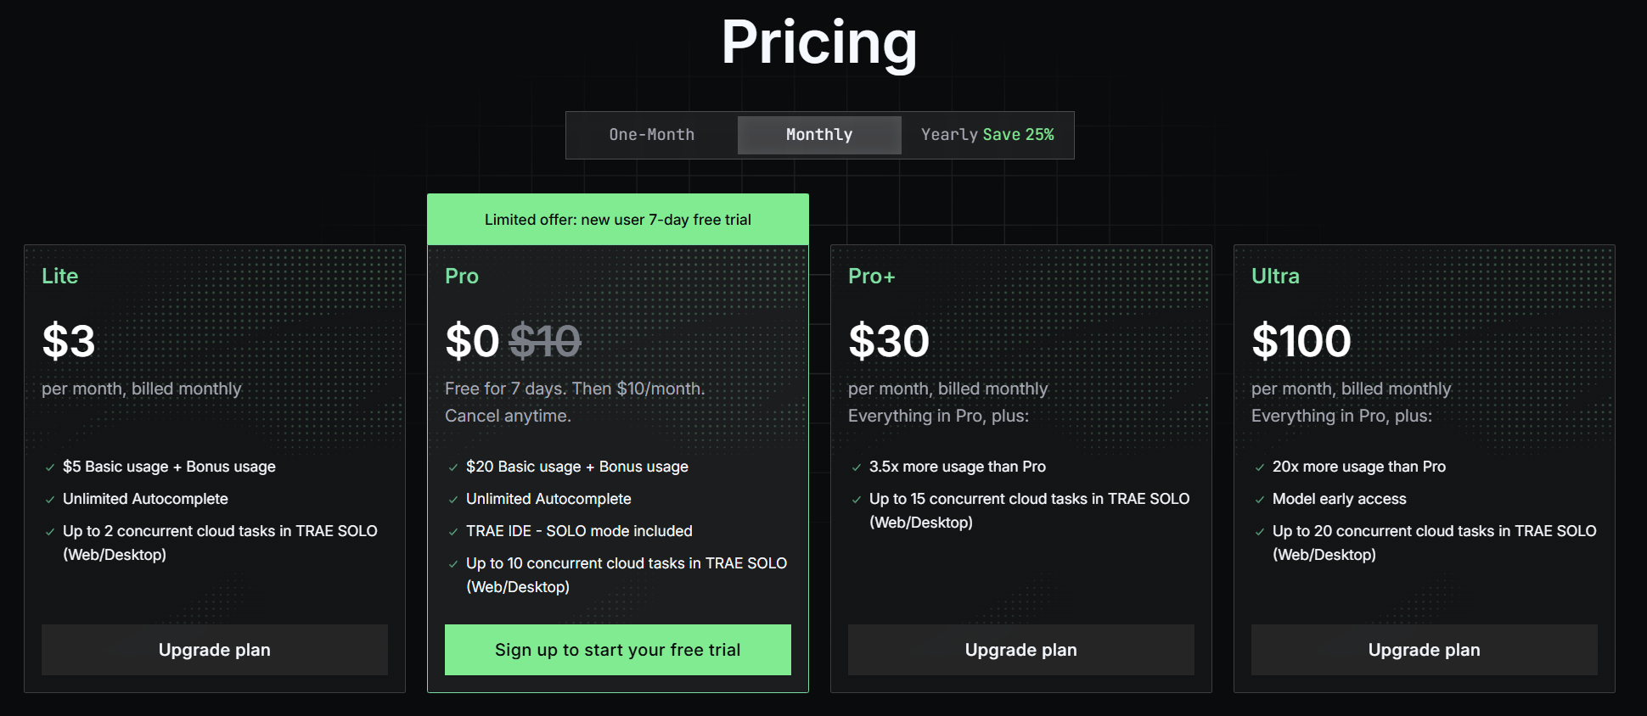Screen dimensions: 1647x716
Task: Click the checkmark beside '$5 Basic usage'
Action: tap(50, 467)
